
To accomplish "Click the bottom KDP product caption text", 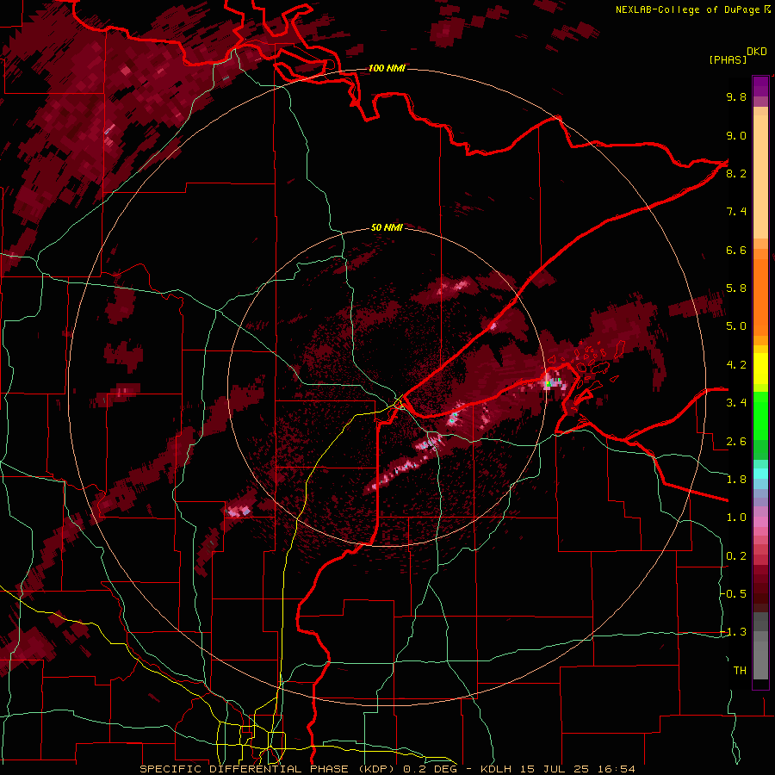I will pos(387,769).
